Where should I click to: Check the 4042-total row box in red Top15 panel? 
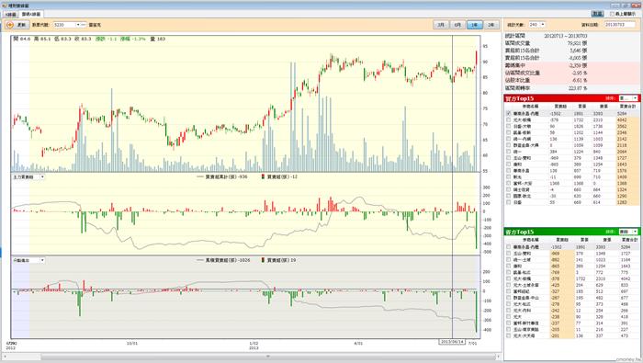(x=509, y=119)
